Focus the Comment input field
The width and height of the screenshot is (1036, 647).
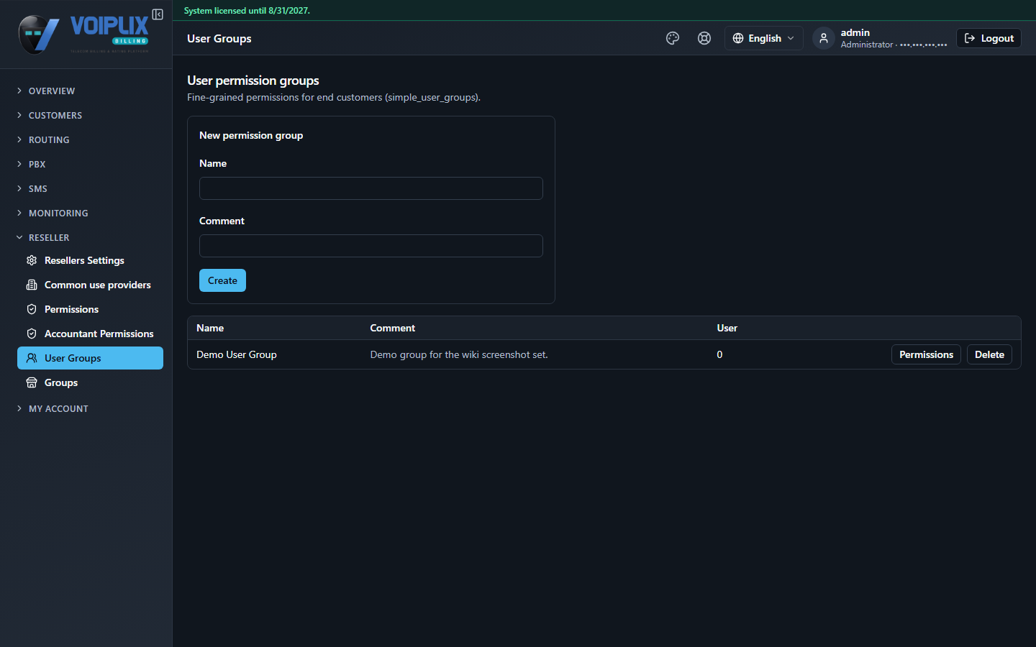371,246
